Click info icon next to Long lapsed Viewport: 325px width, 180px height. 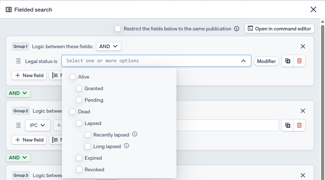coord(126,146)
